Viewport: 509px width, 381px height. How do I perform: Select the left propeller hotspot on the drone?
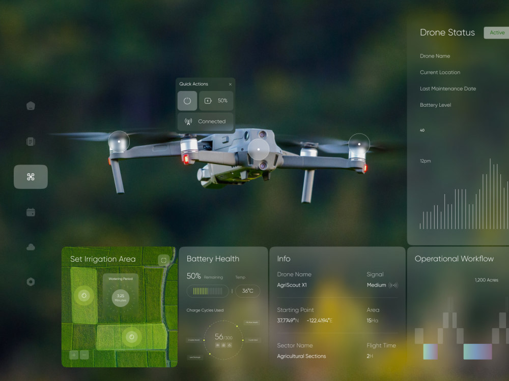[119, 142]
